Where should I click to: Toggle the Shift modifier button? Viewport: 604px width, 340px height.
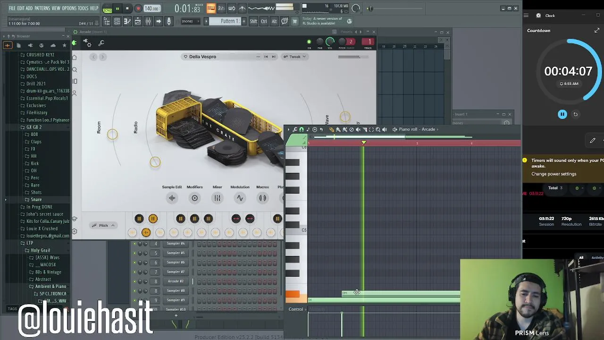pos(253,21)
